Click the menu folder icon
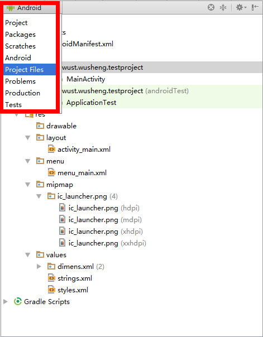Viewport: 263px width, 337px height. click(40, 161)
